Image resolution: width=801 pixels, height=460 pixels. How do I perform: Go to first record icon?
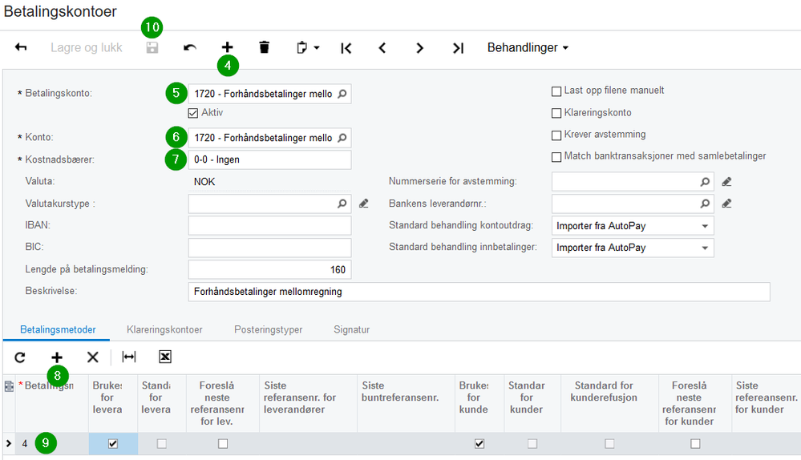tap(346, 48)
